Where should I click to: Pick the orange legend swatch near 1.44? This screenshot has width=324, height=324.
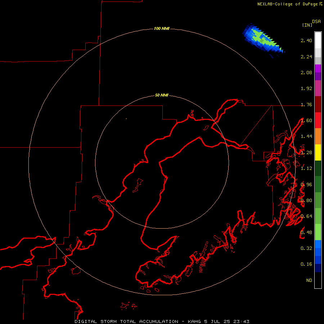[x=318, y=136]
